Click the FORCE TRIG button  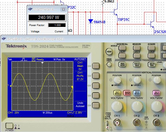coord(137,64)
